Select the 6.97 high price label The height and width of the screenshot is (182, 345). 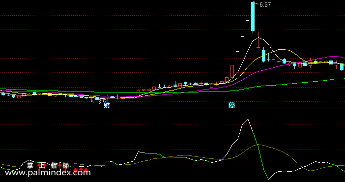coord(265,5)
